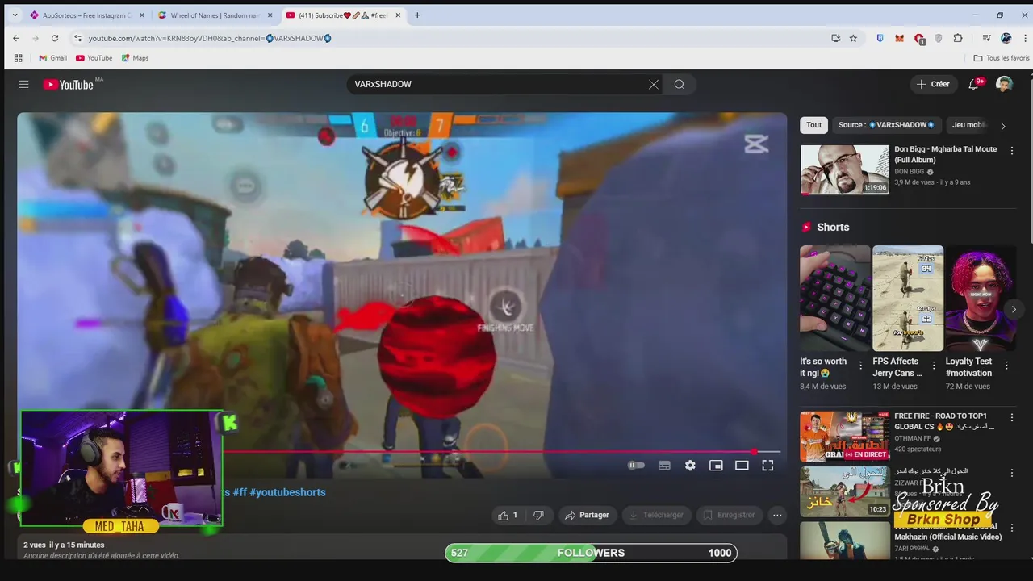Run search with magnifying glass button
Image resolution: width=1033 pixels, height=581 pixels.
click(680, 84)
